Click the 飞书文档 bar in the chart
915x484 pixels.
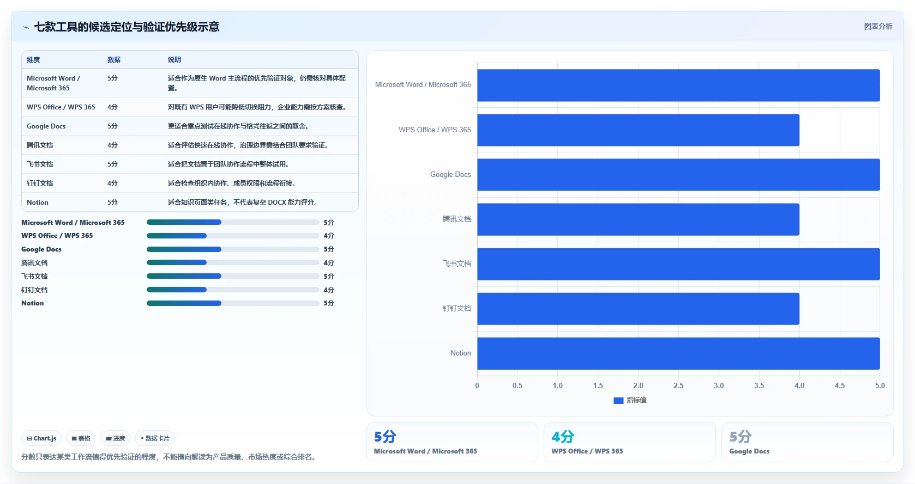678,264
